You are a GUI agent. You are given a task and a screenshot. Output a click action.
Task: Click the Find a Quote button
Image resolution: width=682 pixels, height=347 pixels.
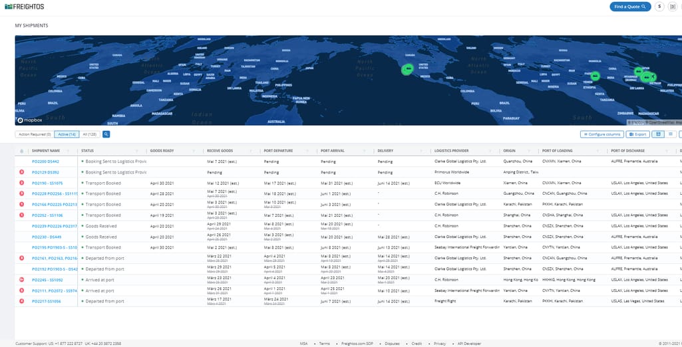point(630,7)
